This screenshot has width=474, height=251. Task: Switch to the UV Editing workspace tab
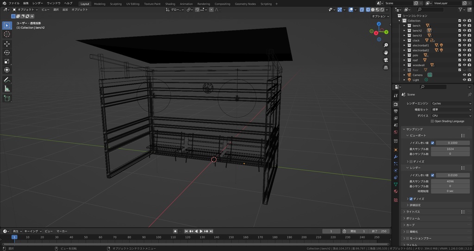(133, 4)
